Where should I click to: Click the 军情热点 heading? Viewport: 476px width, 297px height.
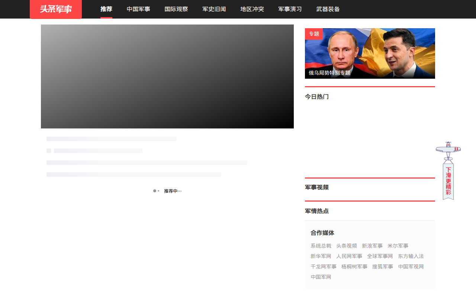(317, 211)
